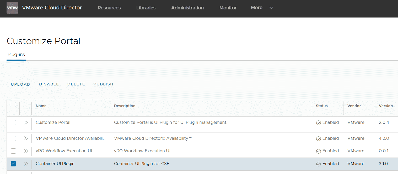
Task: Click Enabled check icon for Availability row
Action: 319,139
